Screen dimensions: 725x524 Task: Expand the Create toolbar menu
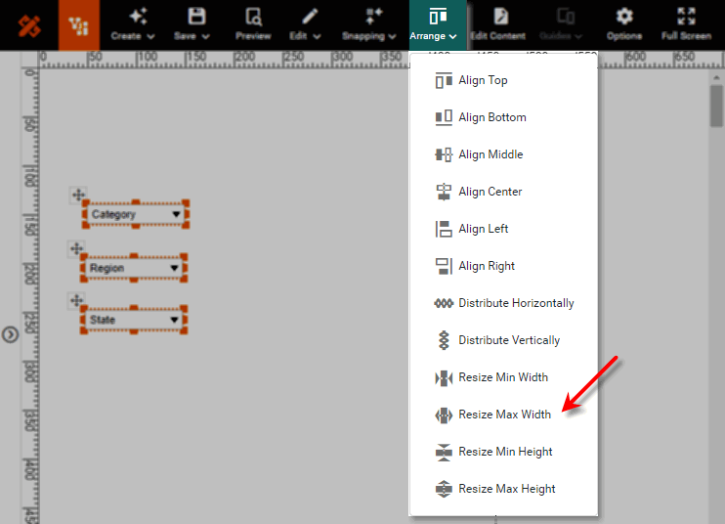pos(132,24)
